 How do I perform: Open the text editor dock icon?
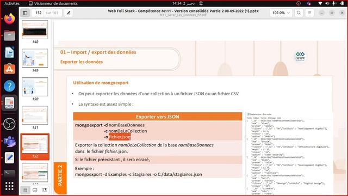click(9, 158)
